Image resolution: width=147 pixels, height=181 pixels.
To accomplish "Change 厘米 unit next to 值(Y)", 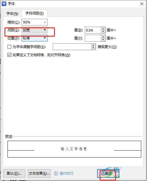I will tap(111, 38).
